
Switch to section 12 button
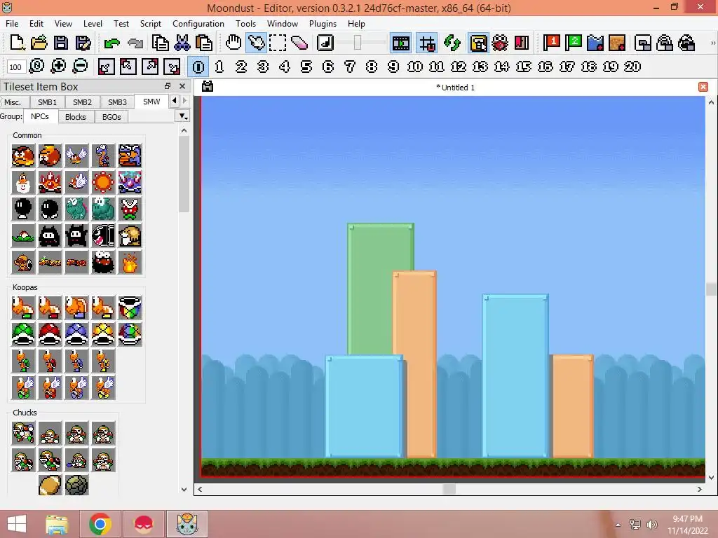[459, 67]
